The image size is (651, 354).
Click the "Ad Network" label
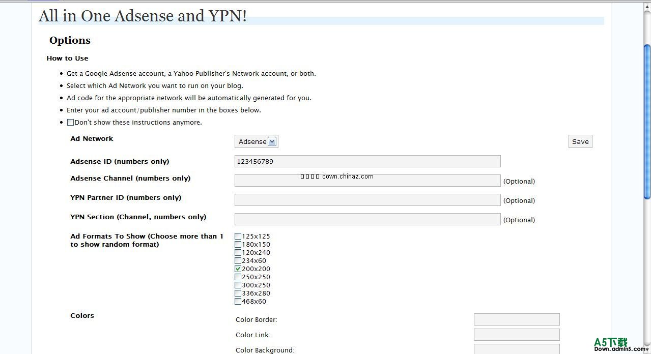click(92, 139)
